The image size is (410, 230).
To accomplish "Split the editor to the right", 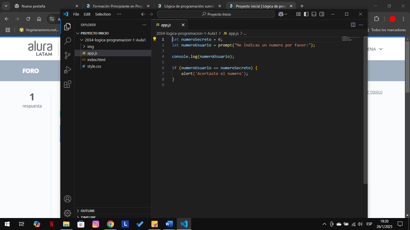I will point(353,25).
